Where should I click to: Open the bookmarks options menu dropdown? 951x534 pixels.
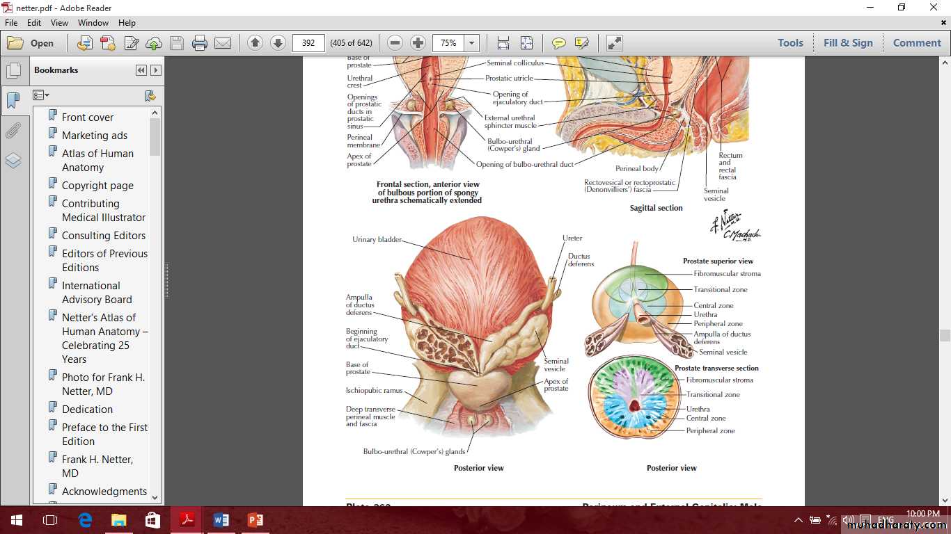(41, 95)
